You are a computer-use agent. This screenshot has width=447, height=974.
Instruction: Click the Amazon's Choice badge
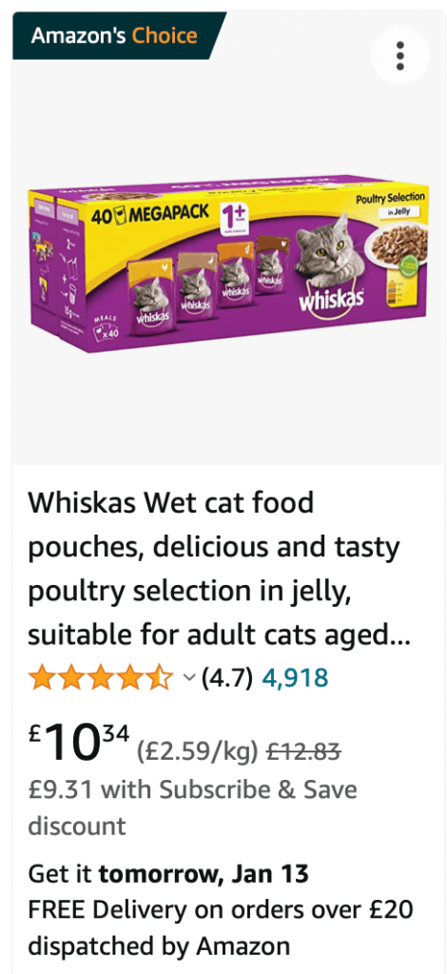118,35
